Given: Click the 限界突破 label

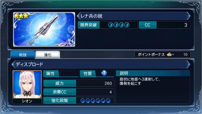Looking at the screenshot, I should tap(89, 25).
